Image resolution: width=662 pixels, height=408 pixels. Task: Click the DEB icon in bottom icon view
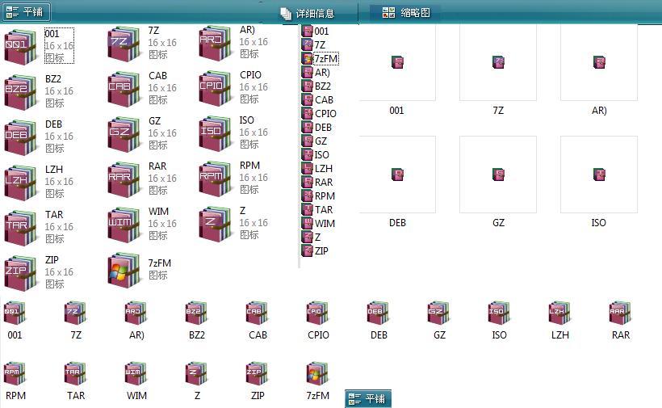pyautogui.click(x=379, y=313)
